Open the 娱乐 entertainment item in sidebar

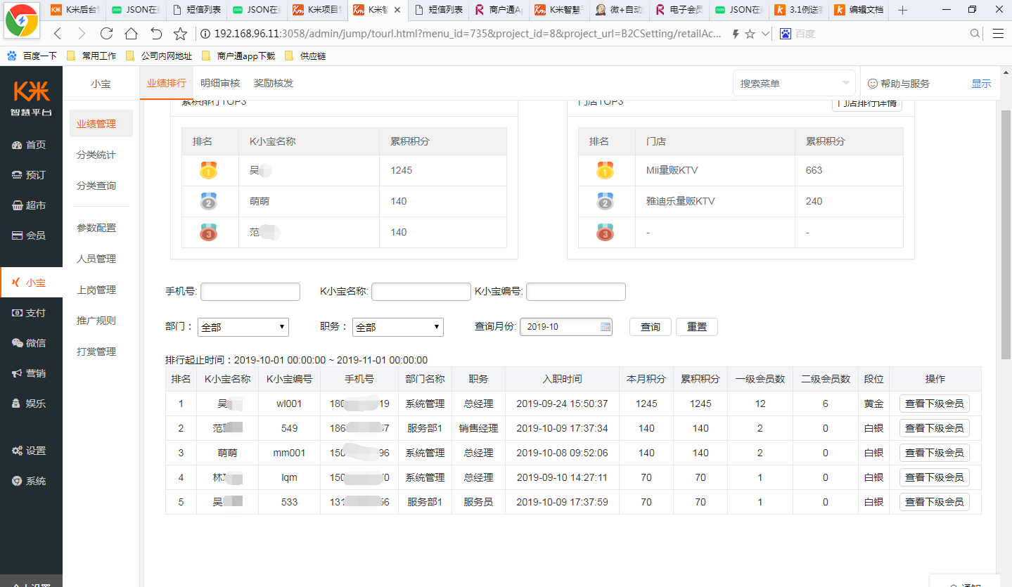coord(31,404)
